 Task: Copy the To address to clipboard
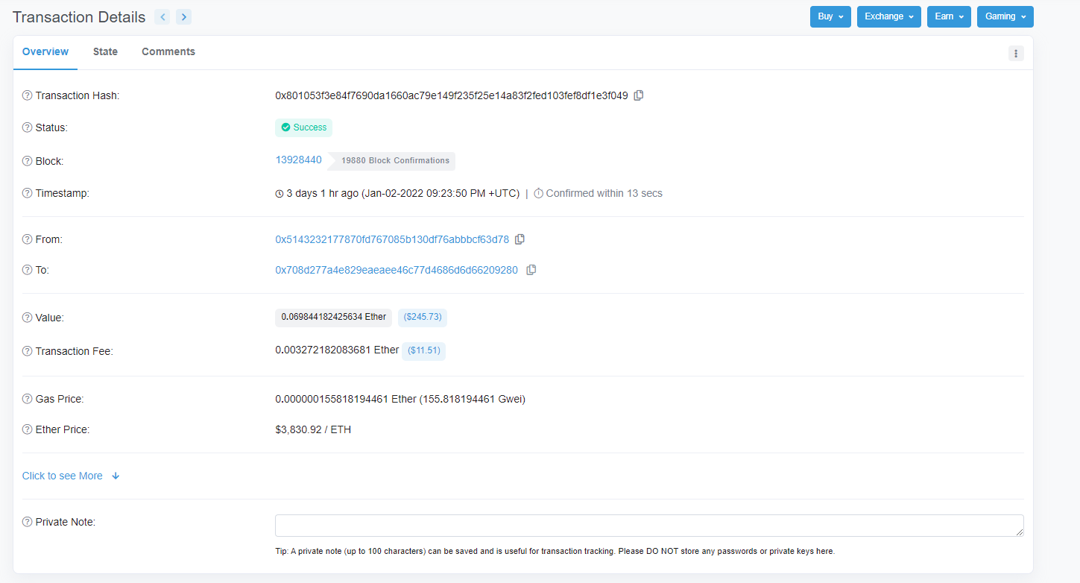[x=531, y=270]
